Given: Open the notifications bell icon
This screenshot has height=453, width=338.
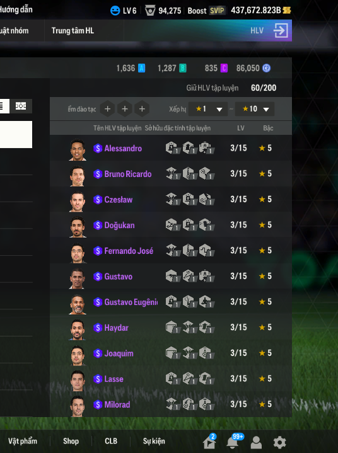Looking at the screenshot, I should coord(233,442).
